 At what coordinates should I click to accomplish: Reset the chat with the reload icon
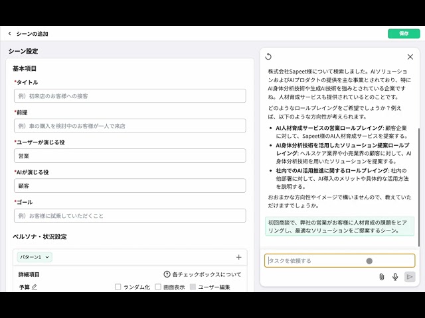pyautogui.click(x=268, y=56)
